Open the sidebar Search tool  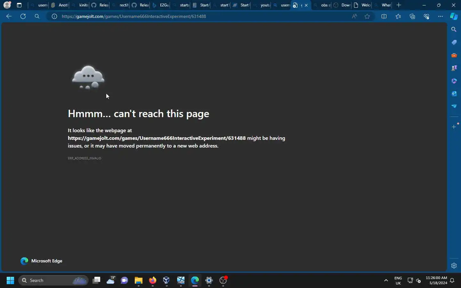coord(454,29)
